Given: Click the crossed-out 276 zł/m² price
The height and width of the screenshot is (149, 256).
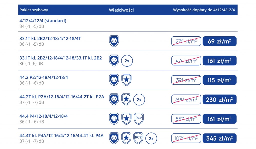Looking at the screenshot, I should 186,41.
